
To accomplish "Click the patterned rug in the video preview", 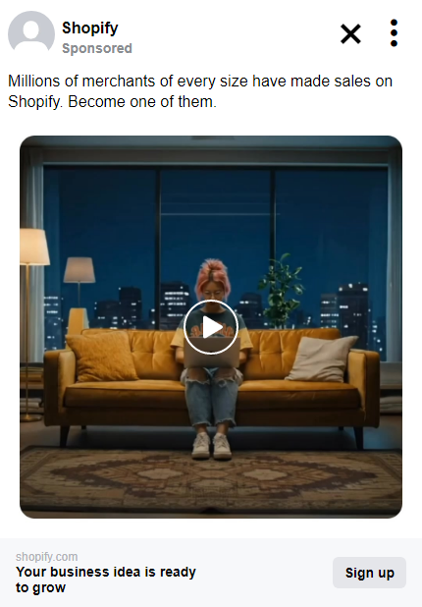I will 211,480.
